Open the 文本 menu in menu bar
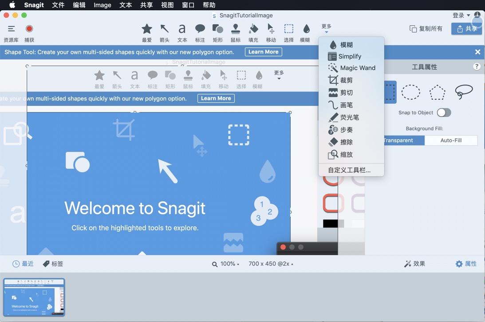The image size is (485, 322). pos(126,5)
